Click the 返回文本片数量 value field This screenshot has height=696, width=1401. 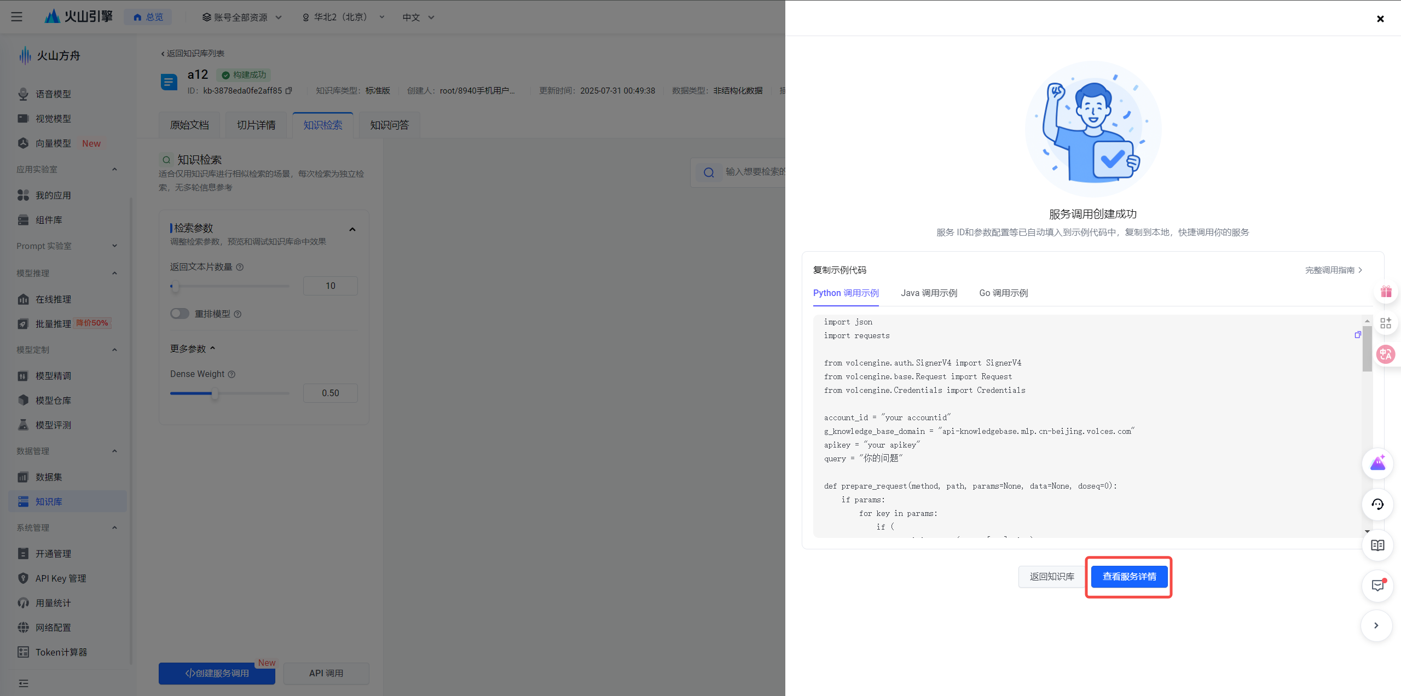pyautogui.click(x=331, y=286)
